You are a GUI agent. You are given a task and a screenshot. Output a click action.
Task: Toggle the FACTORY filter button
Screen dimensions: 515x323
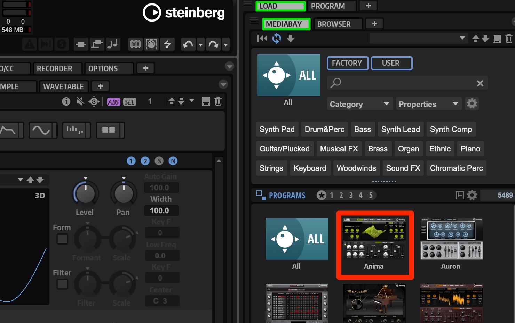348,63
